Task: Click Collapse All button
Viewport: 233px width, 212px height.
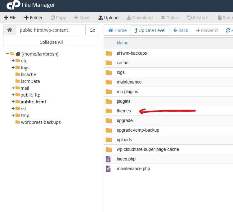Action: 51,42
